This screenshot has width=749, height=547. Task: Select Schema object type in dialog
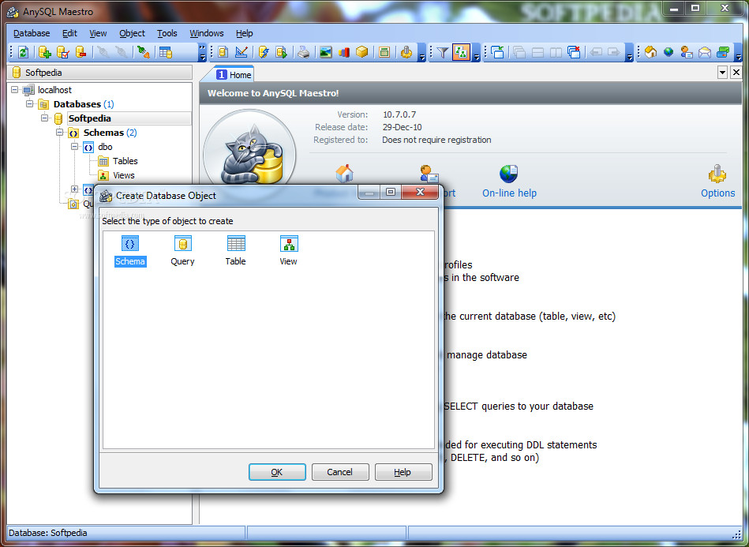point(130,251)
